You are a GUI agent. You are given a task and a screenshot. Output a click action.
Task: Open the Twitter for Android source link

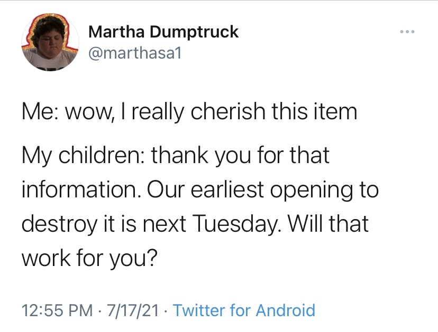click(244, 310)
